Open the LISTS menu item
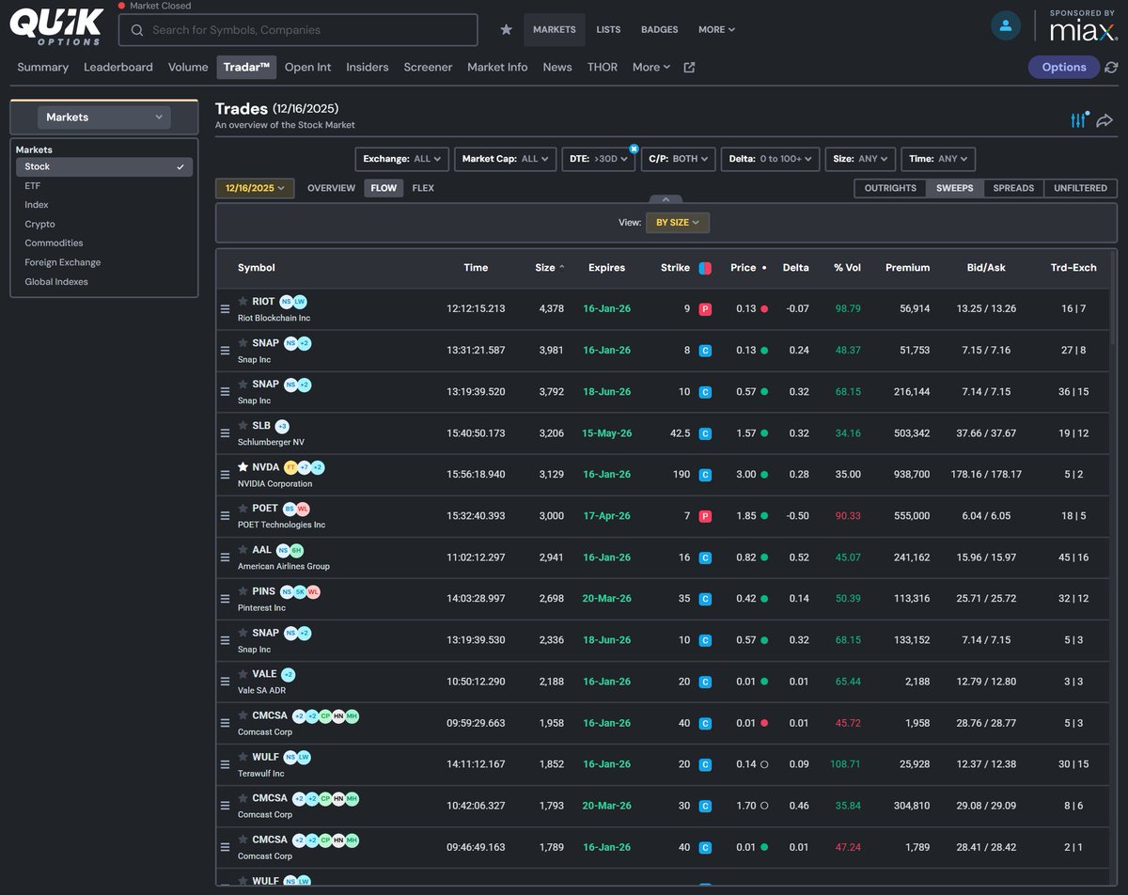 point(608,29)
